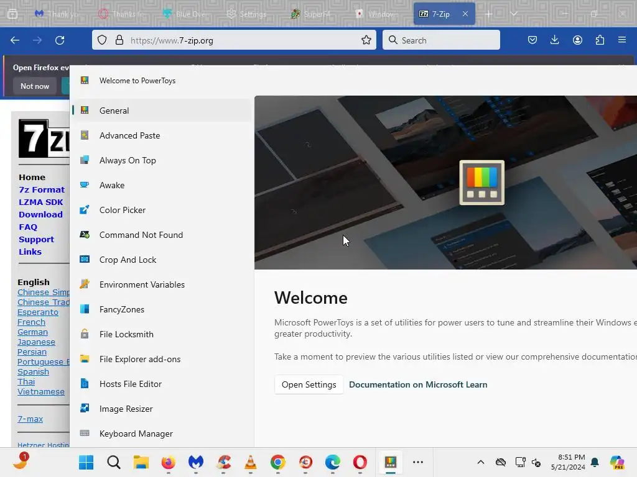
Task: Open Download link on 7-zip site
Action: 40,214
